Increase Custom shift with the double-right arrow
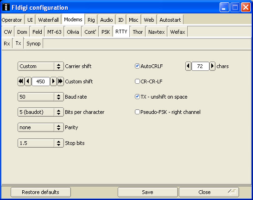Screen dimensions: 253x200 coord(60,81)
